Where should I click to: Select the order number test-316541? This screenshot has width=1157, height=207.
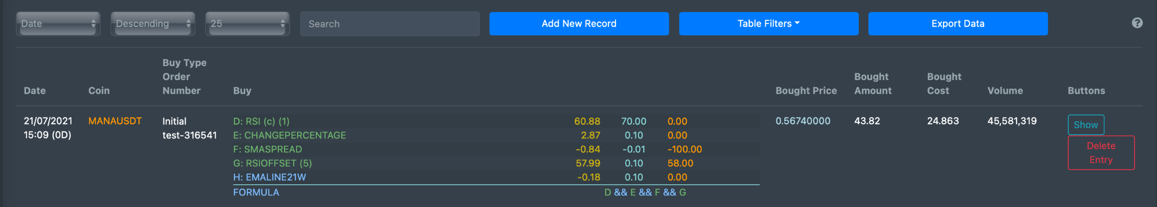point(190,135)
